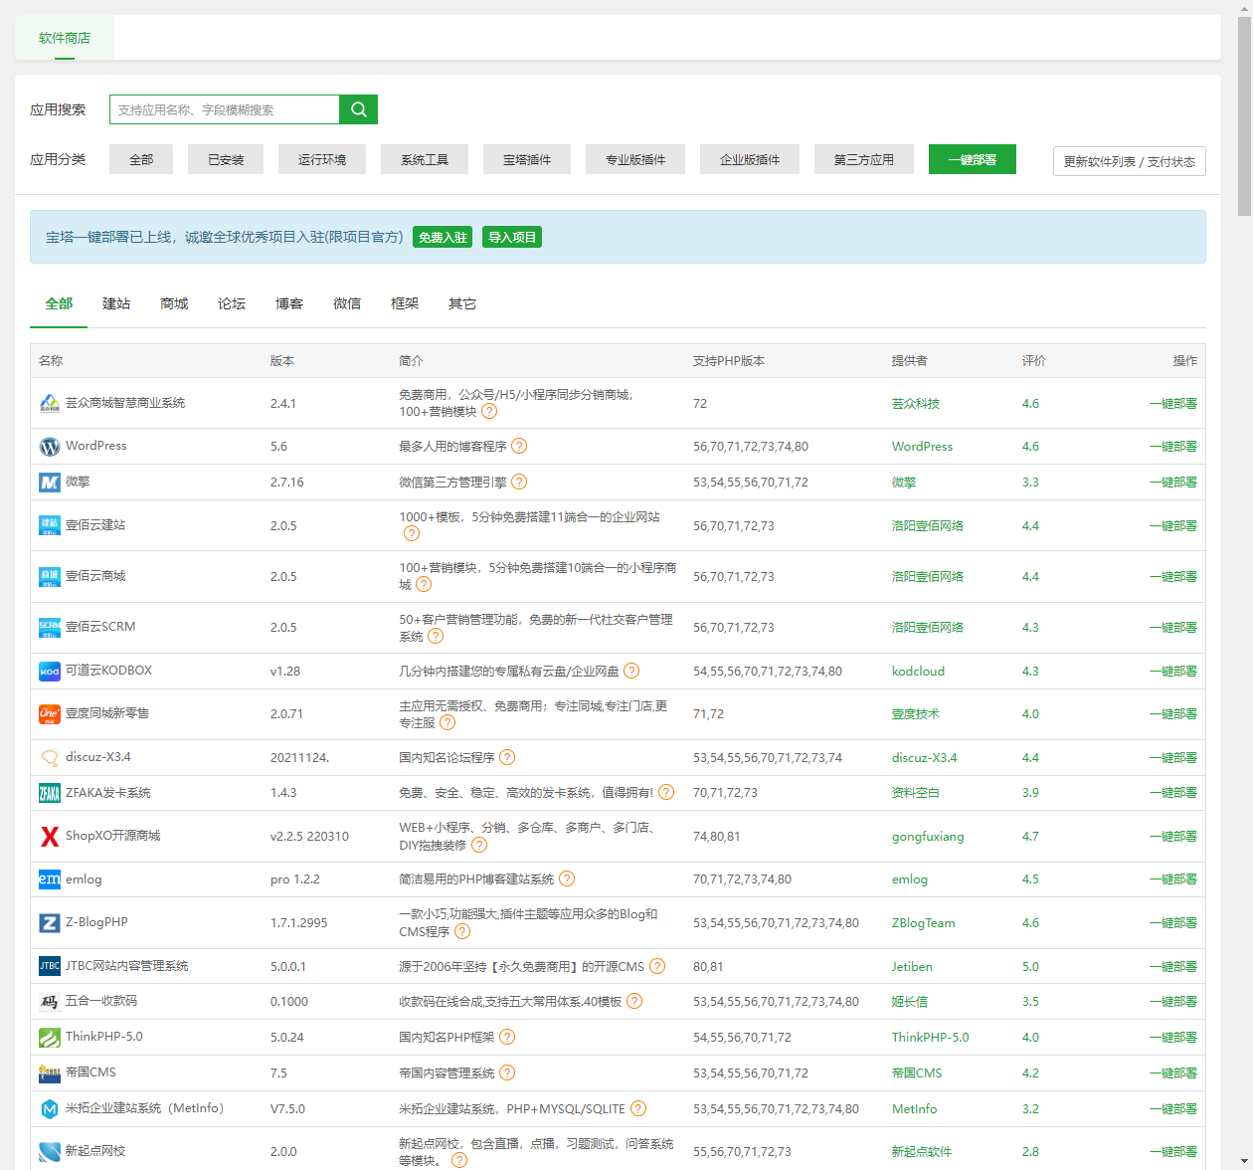Click help icon next to 国内知名论坛程序
The image size is (1253, 1170).
(507, 758)
